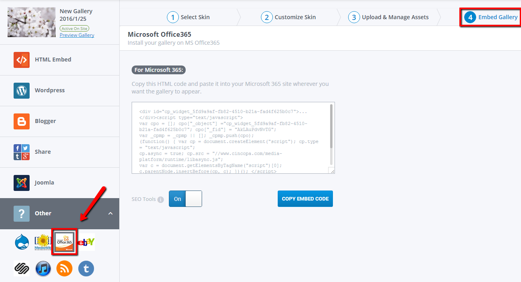The image size is (521, 282).
Task: Click the Microsoft Office365 heading
Action: (160, 34)
